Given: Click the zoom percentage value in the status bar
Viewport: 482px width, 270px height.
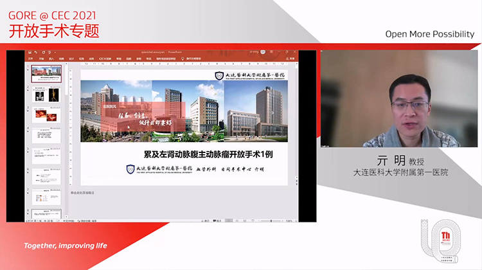Looking at the screenshot, I should pyautogui.click(x=289, y=221).
